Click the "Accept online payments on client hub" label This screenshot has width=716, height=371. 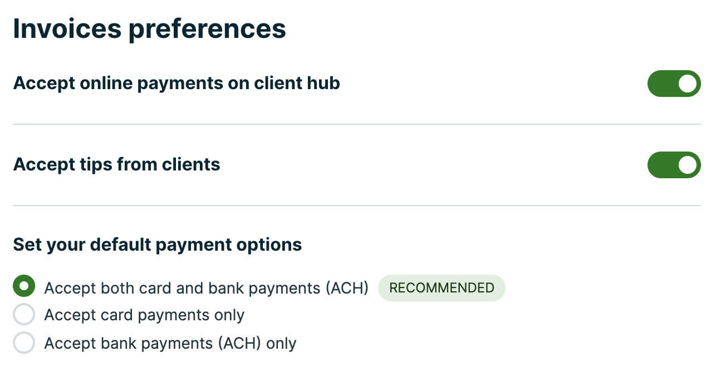[x=176, y=84]
